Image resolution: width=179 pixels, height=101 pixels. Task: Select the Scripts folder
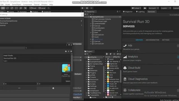pyautogui.click(x=93, y=84)
